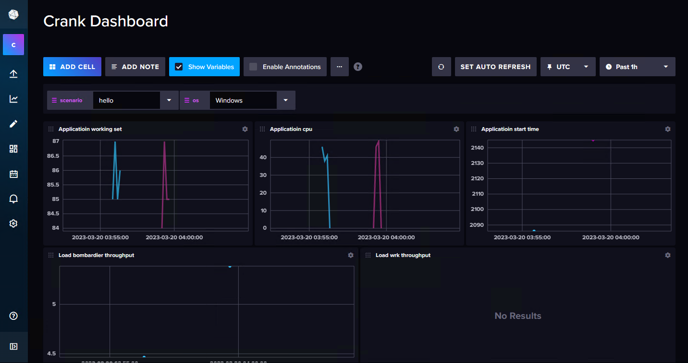Open the Tasks calendar icon
The image size is (688, 363).
(13, 174)
